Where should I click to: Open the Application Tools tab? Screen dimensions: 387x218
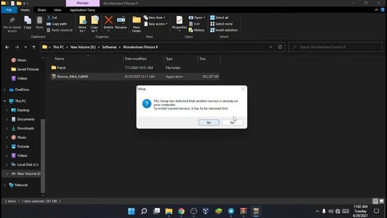pyautogui.click(x=82, y=10)
